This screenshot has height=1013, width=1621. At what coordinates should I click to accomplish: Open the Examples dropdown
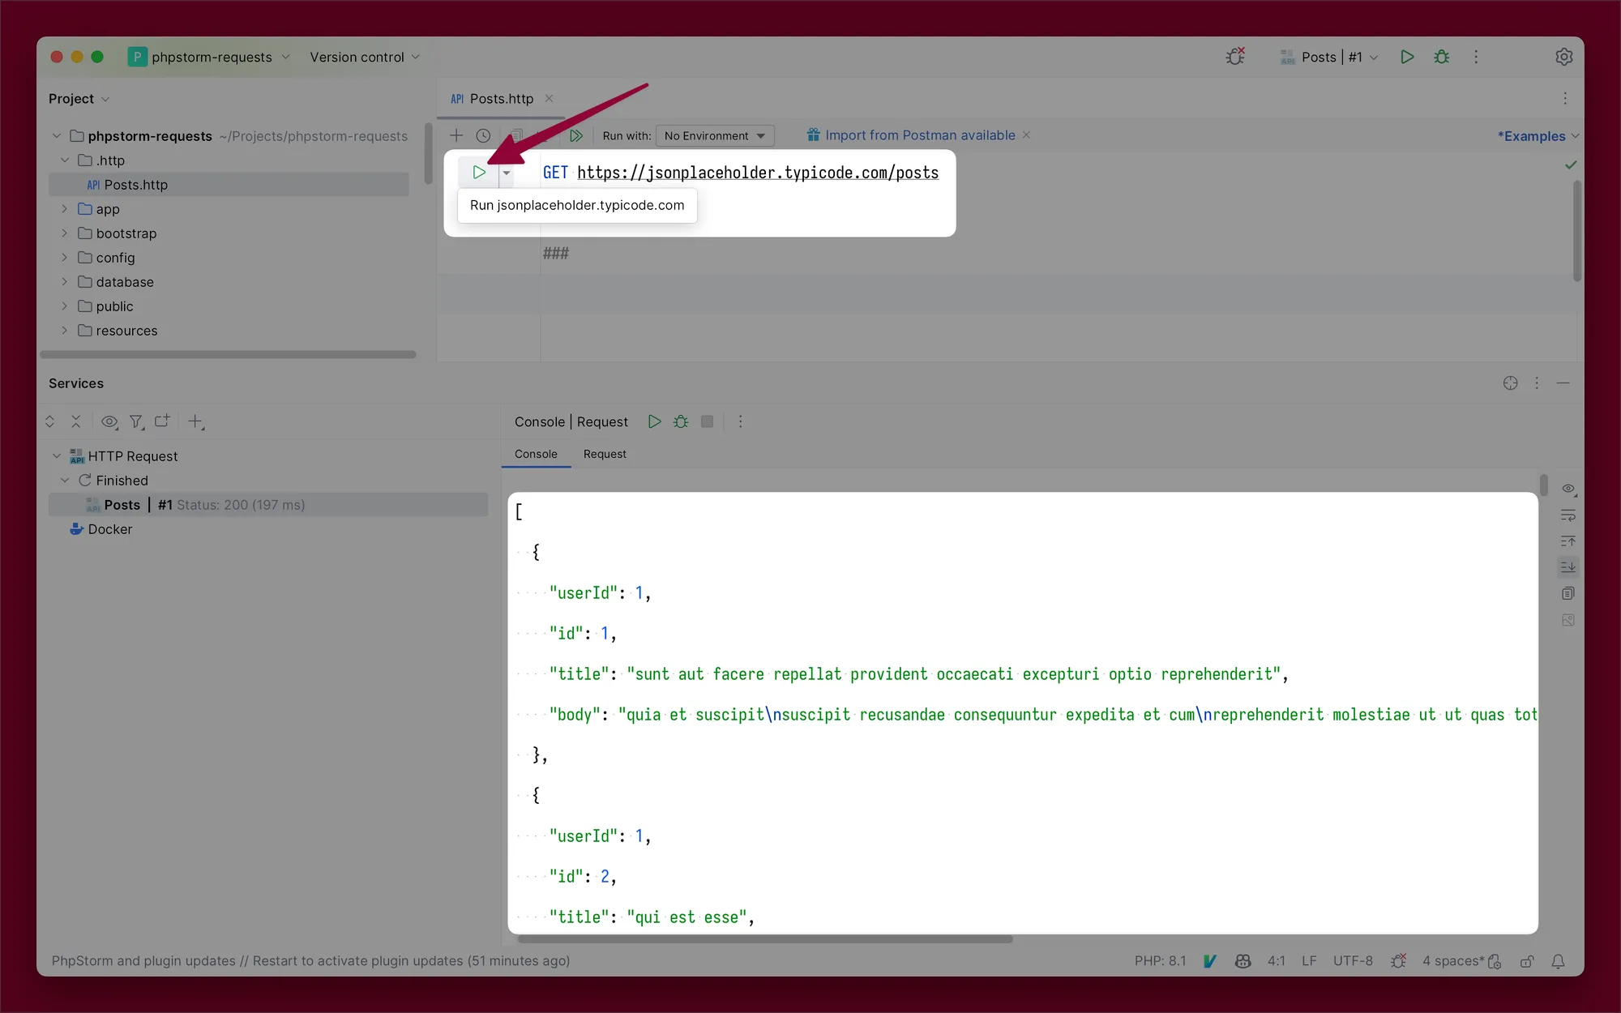1538,136
